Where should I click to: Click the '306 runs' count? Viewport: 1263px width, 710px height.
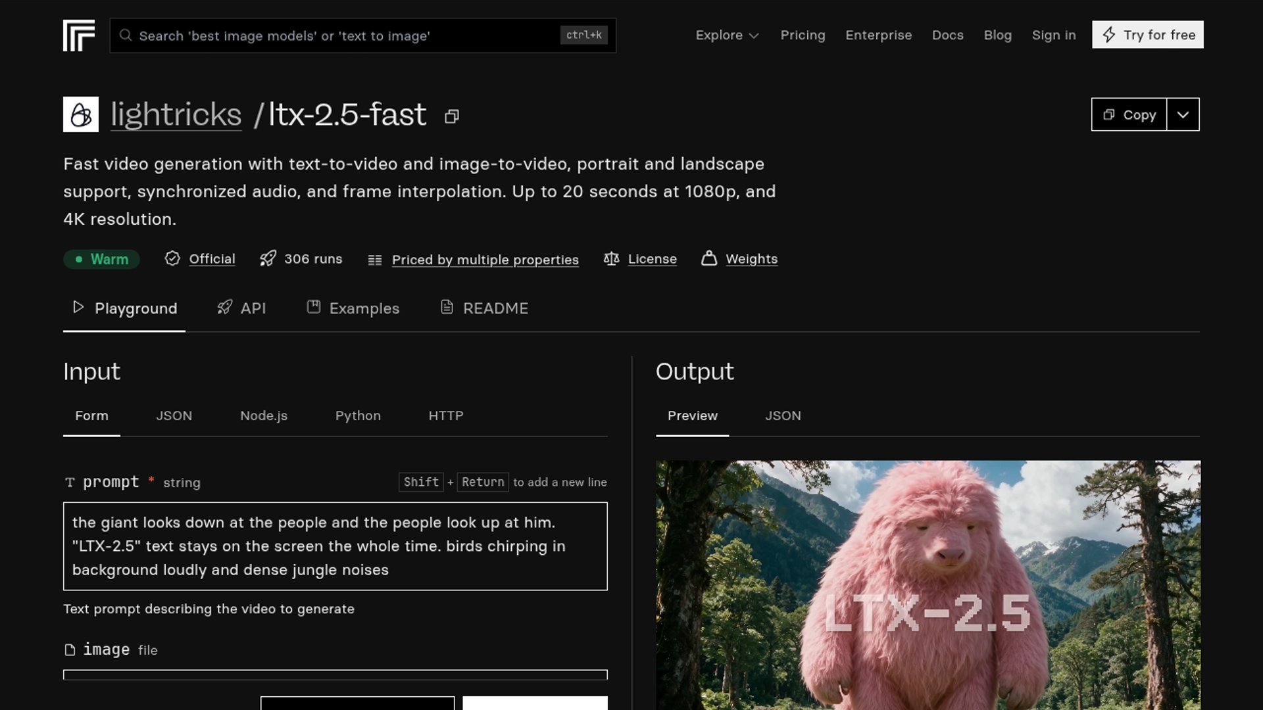point(313,259)
